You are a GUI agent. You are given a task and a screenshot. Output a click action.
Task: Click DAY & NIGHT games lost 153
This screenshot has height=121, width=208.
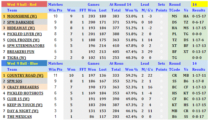[102, 111]
